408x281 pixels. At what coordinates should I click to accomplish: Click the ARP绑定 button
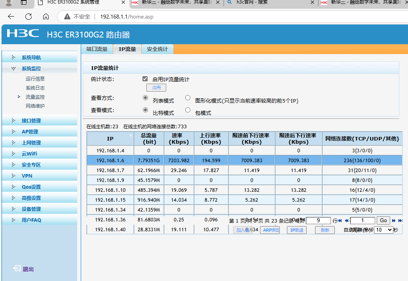click(x=270, y=230)
